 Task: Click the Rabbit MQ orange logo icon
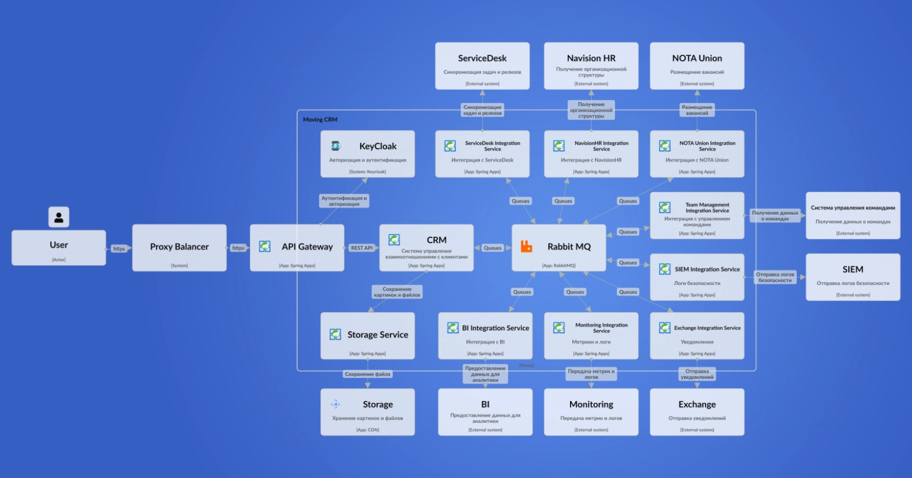(x=527, y=246)
